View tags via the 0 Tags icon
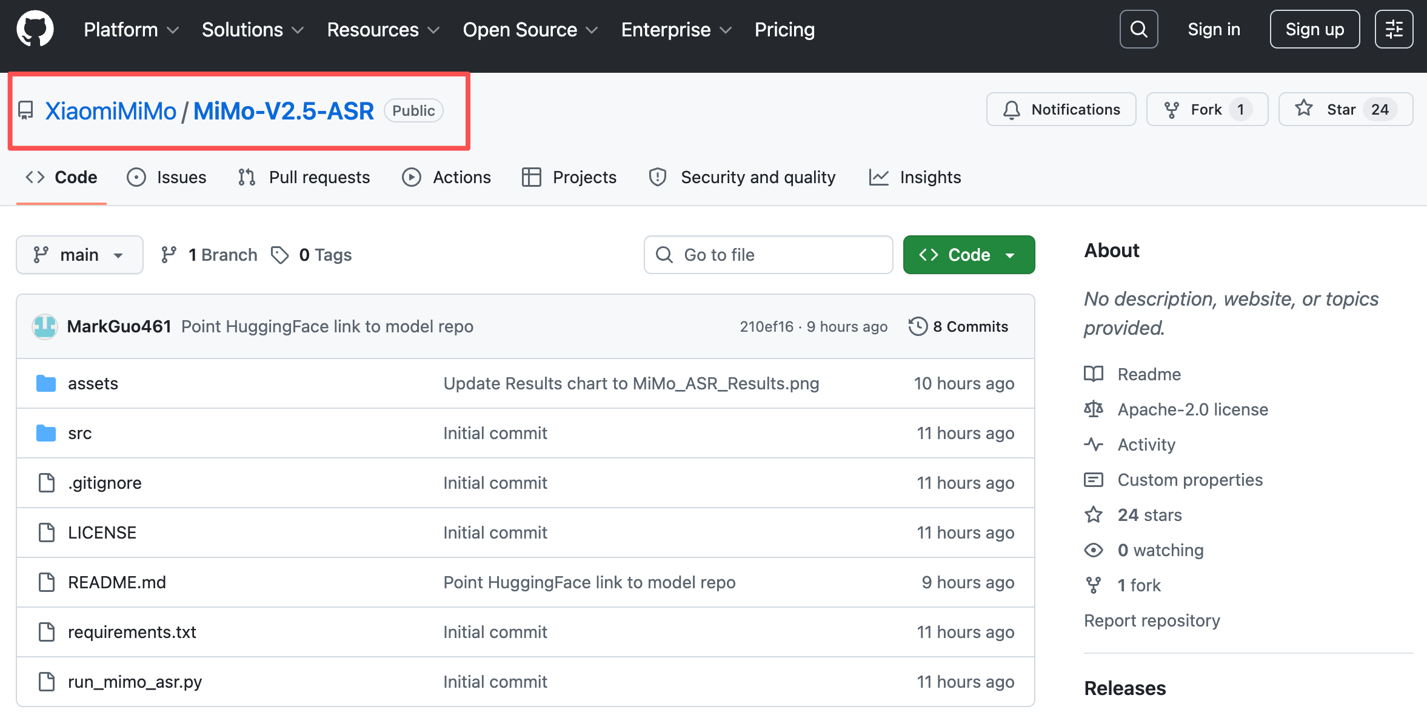Screen dimensions: 1427x712 click(x=280, y=255)
